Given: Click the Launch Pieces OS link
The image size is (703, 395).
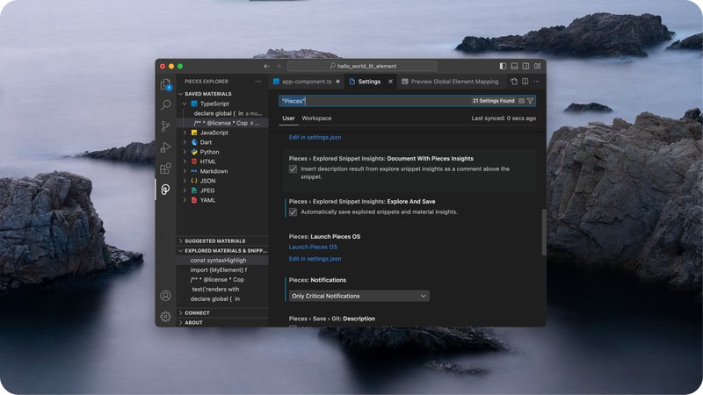Looking at the screenshot, I should 313,248.
